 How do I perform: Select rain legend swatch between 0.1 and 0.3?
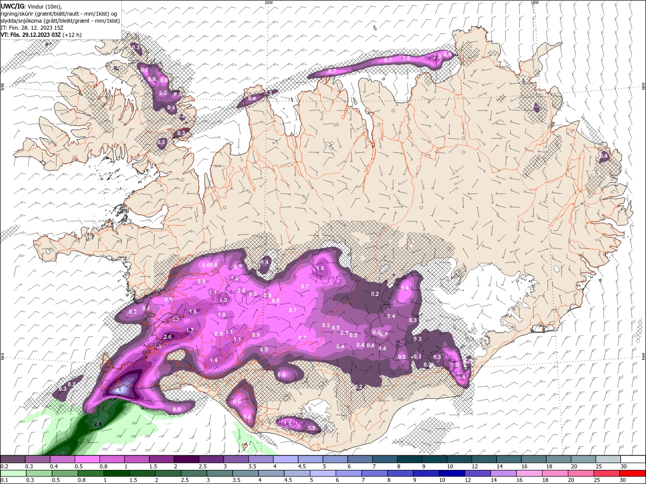click(13, 473)
